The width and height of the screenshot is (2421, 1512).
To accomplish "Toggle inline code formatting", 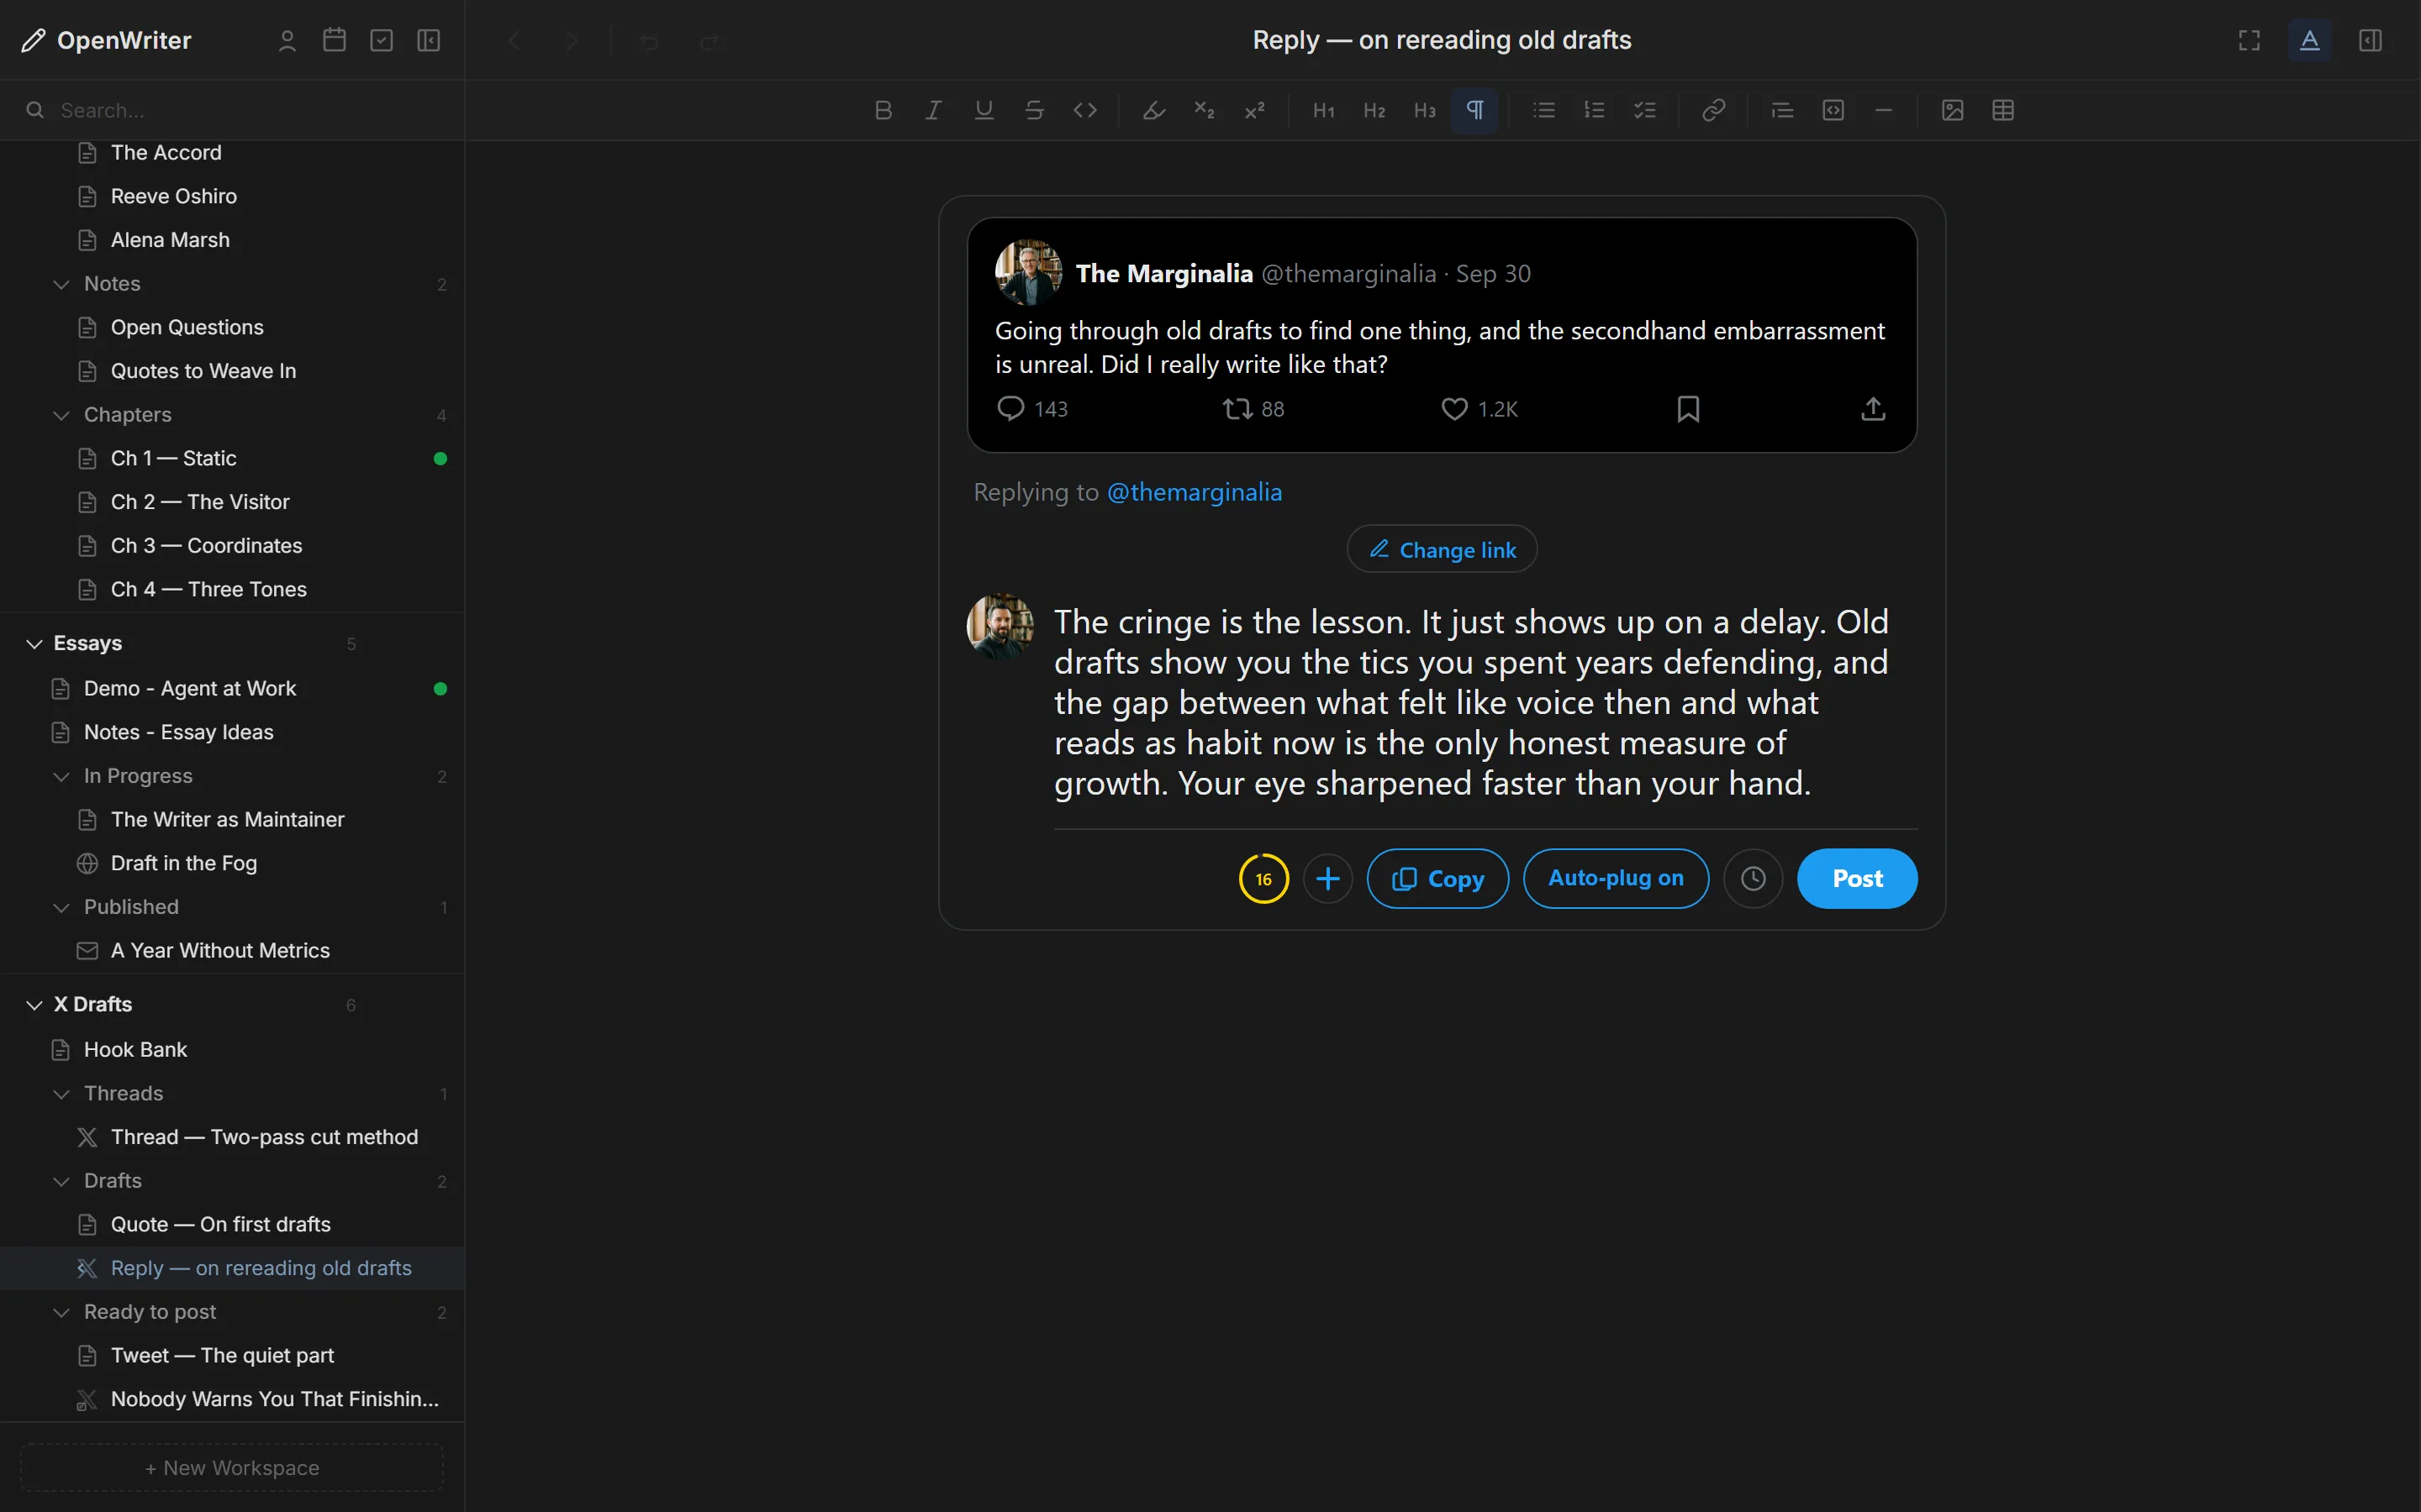I will 1084,110.
